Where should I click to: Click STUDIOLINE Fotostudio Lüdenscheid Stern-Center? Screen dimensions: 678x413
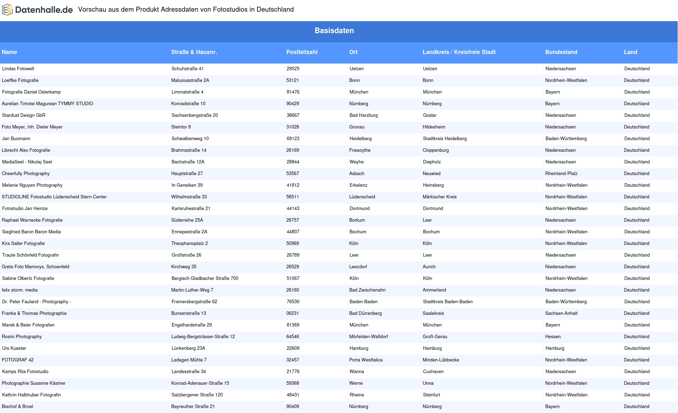pos(54,197)
